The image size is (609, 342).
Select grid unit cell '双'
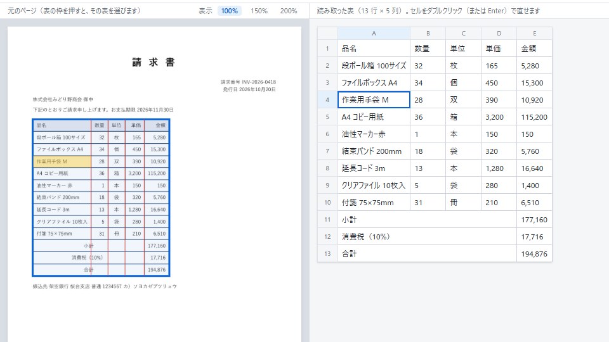(x=463, y=99)
